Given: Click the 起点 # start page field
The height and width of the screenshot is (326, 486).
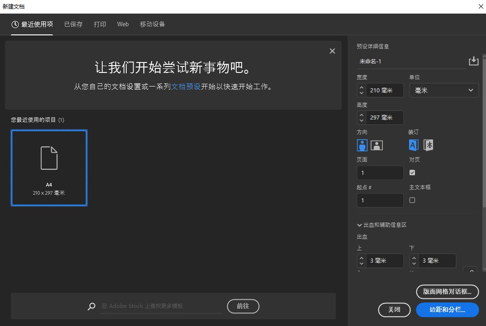Looking at the screenshot, I should point(380,201).
